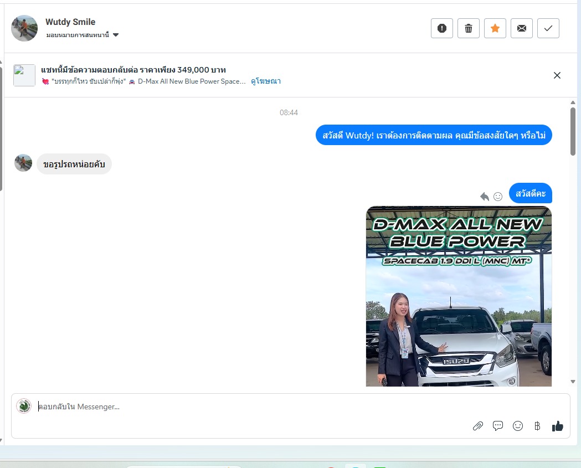Toggle the orange star follow-up flag

click(495, 28)
